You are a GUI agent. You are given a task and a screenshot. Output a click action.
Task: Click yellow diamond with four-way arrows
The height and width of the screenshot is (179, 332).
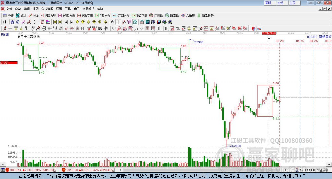point(100,22)
